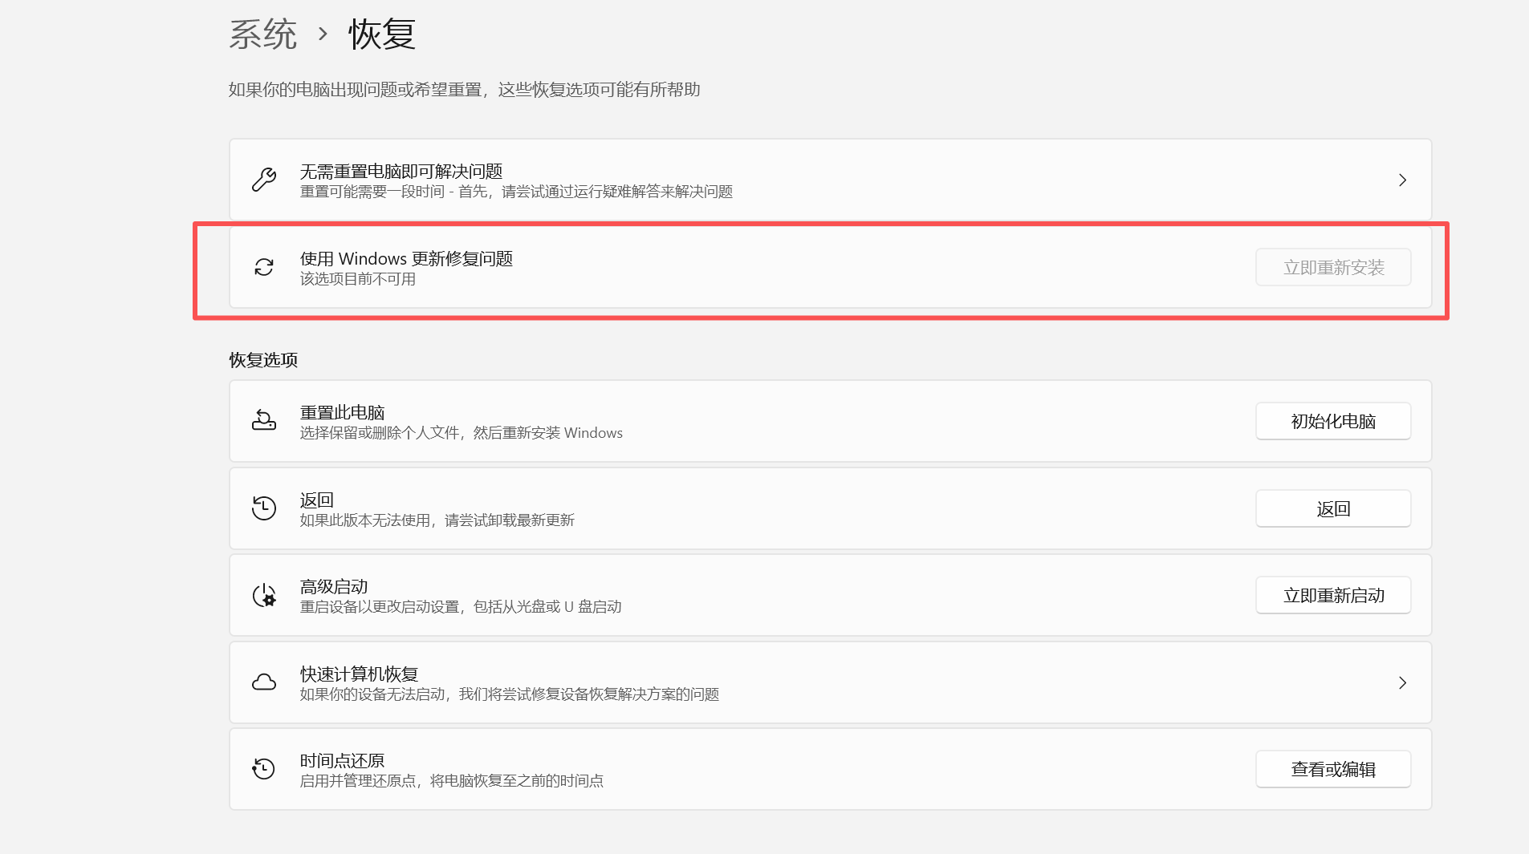Click the sync icon beside Windows 更新修复问题
The width and height of the screenshot is (1529, 854).
tap(264, 267)
